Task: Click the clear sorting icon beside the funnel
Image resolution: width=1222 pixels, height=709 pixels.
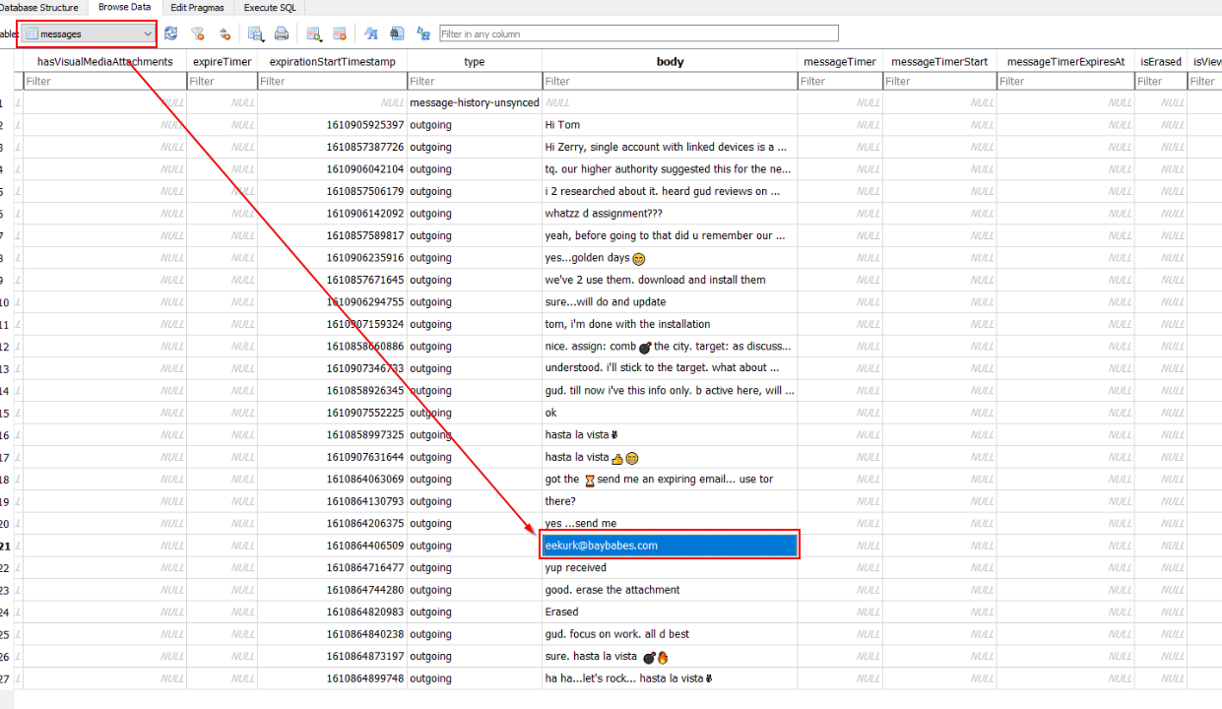Action: pos(225,33)
